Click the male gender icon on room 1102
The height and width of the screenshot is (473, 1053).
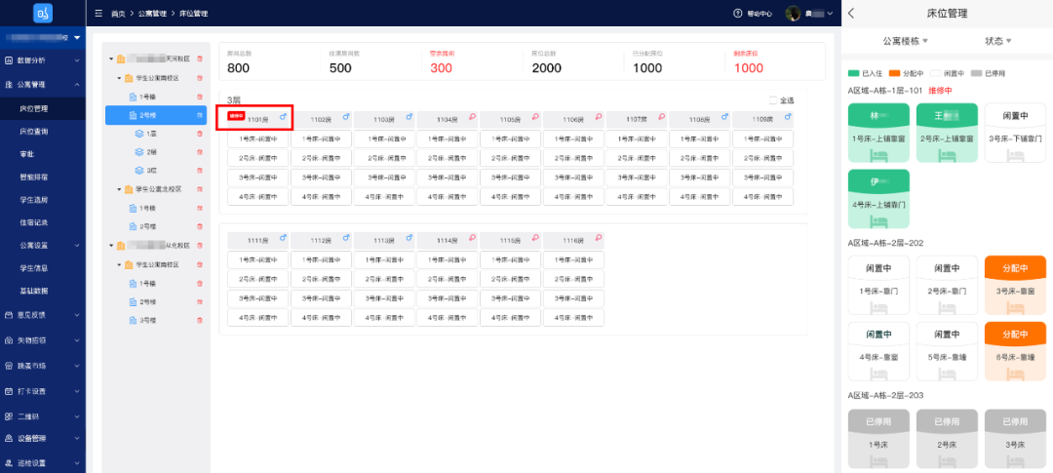(346, 117)
